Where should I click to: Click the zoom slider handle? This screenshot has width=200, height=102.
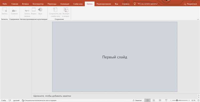coord(177,100)
